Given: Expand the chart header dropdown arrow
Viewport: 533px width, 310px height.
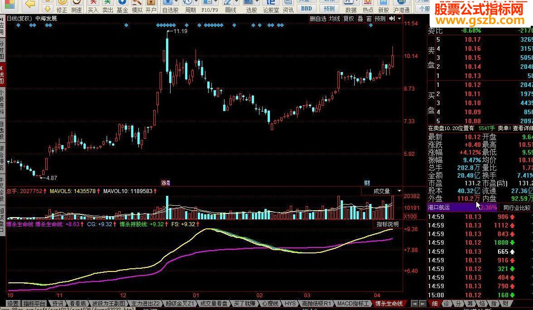Looking at the screenshot, I should click(400, 19).
